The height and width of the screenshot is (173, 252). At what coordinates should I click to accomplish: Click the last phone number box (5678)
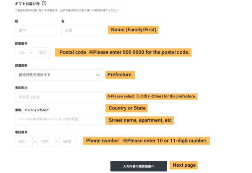click(68, 141)
